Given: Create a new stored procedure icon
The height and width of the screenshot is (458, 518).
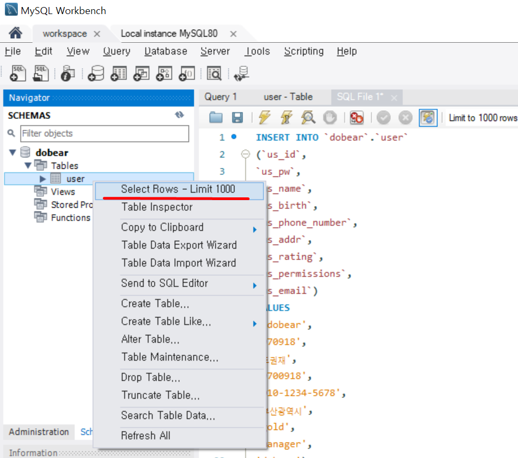Looking at the screenshot, I should (164, 73).
